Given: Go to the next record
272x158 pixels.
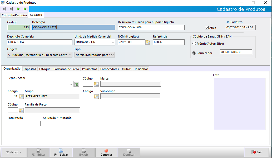Looking at the screenshot, I should [x=18, y=9].
